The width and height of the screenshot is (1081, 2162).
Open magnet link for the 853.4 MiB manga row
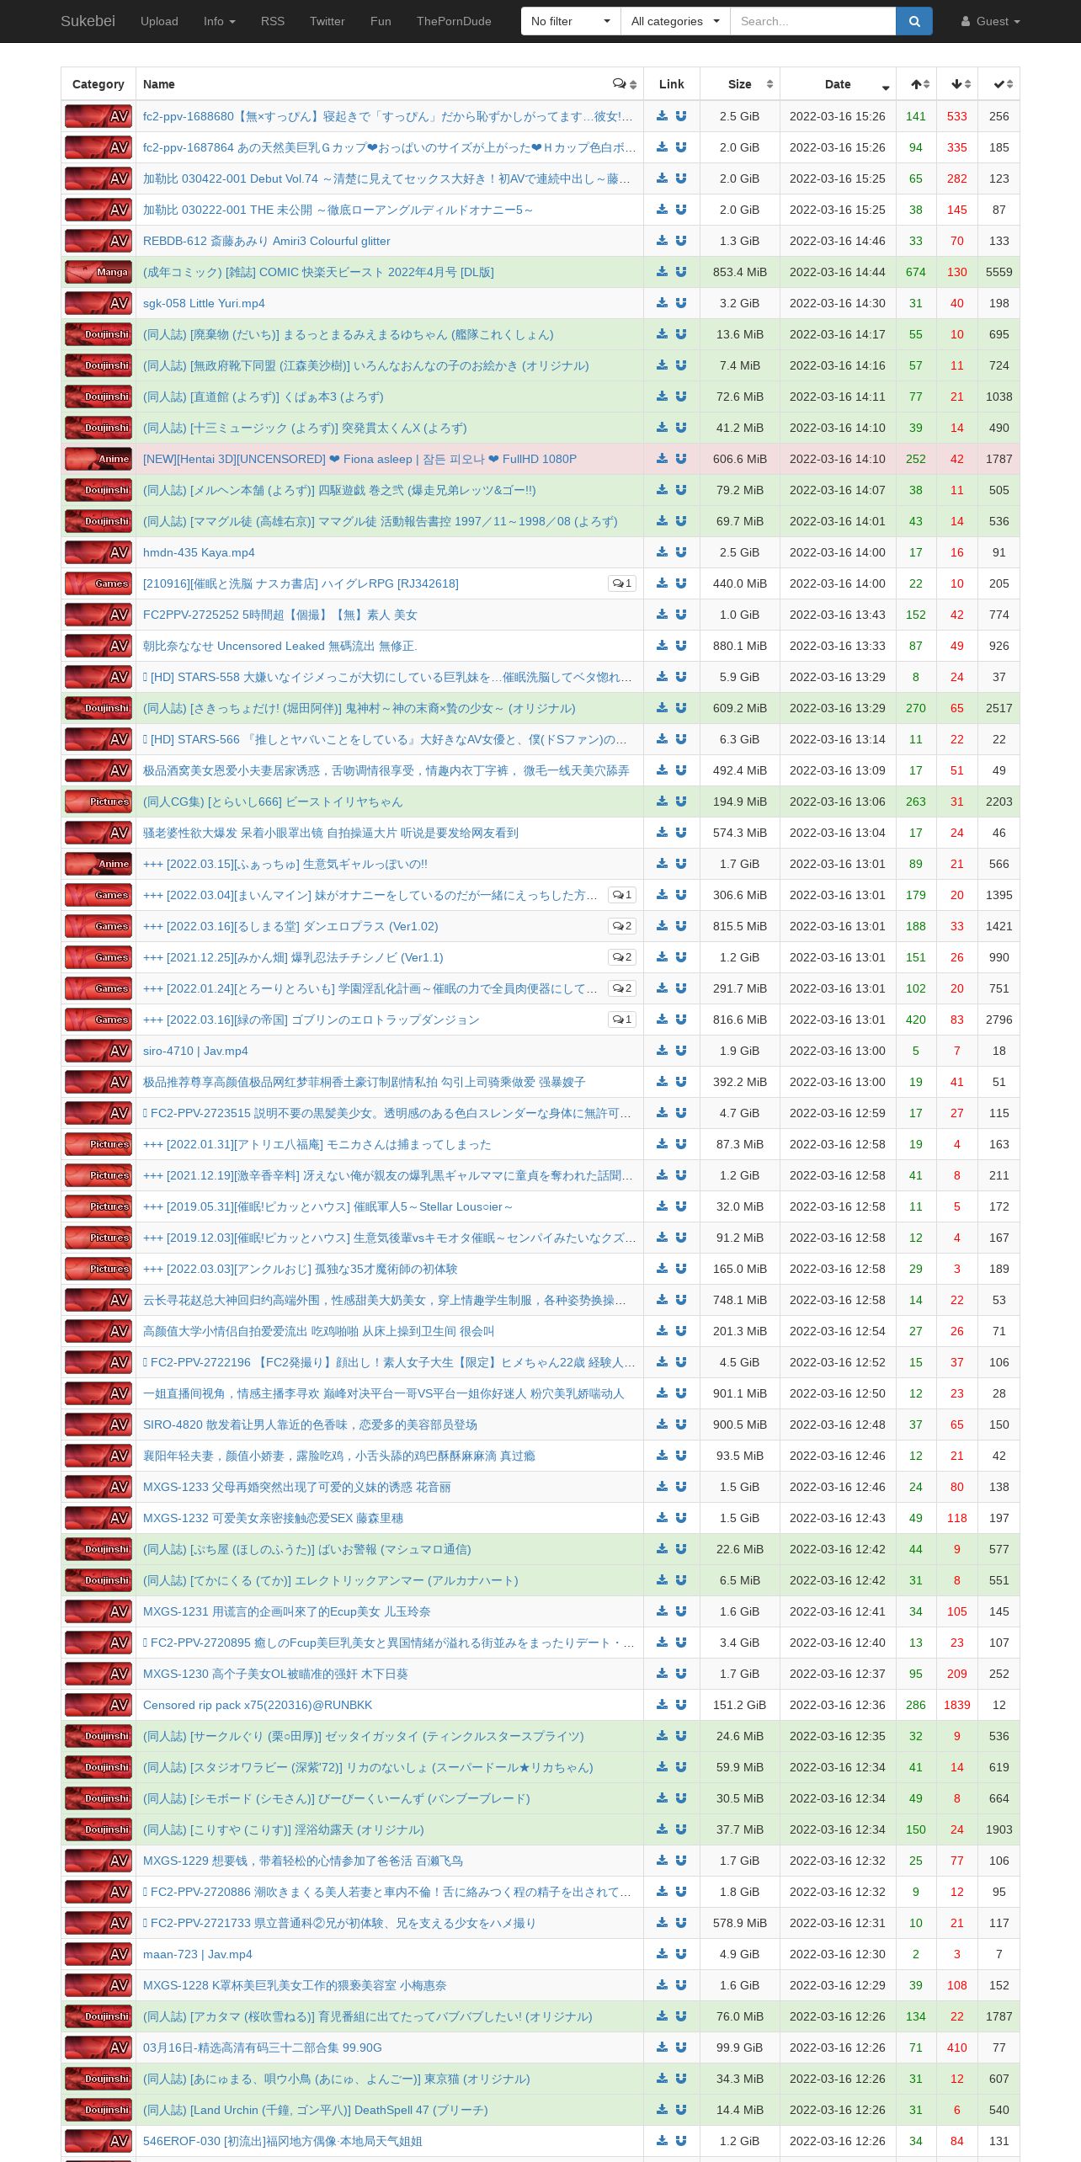(681, 271)
